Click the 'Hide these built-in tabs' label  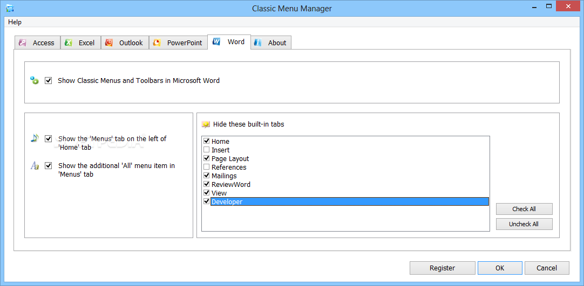pos(248,124)
